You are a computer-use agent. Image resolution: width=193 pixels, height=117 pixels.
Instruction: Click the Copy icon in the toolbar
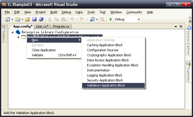click(57, 19)
